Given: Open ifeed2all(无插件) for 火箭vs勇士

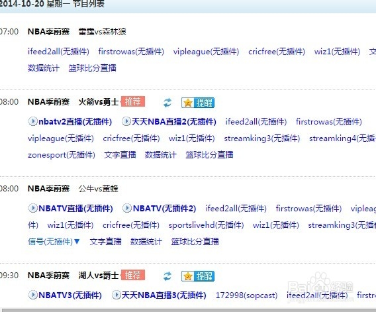Looking at the screenshot, I should coord(256,121).
